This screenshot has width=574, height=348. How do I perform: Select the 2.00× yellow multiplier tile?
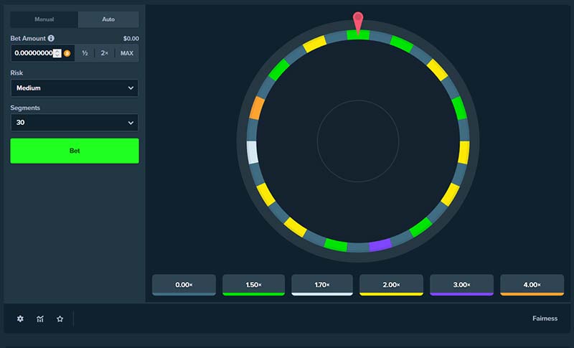pos(391,285)
